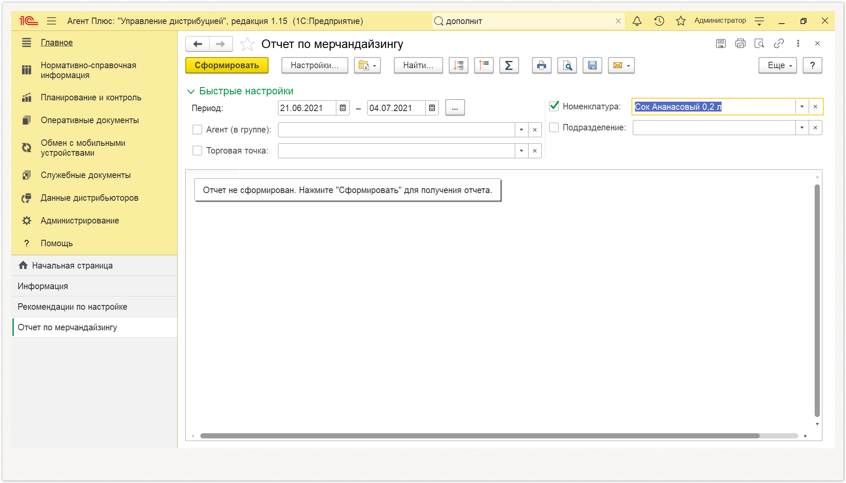Click the period selection ellipsis button
846x483 pixels.
point(455,108)
